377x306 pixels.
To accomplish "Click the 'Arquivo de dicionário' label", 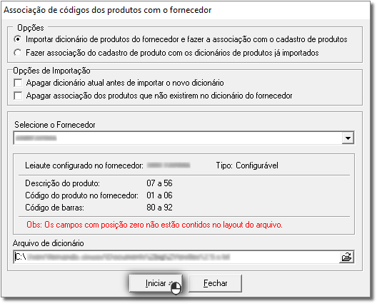I will [49, 243].
